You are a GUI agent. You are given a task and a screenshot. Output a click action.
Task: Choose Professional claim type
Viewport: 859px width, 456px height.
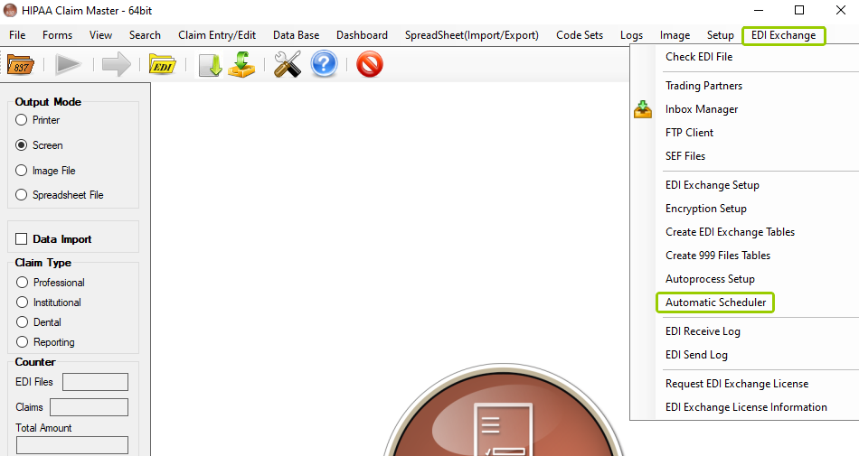[x=22, y=282]
